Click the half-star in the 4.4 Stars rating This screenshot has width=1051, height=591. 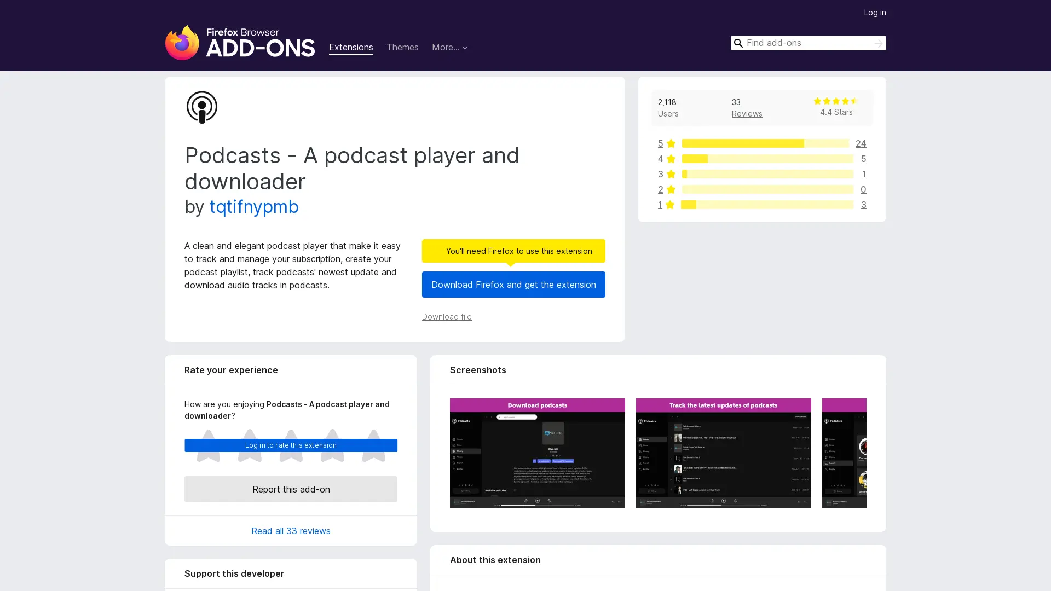(854, 101)
